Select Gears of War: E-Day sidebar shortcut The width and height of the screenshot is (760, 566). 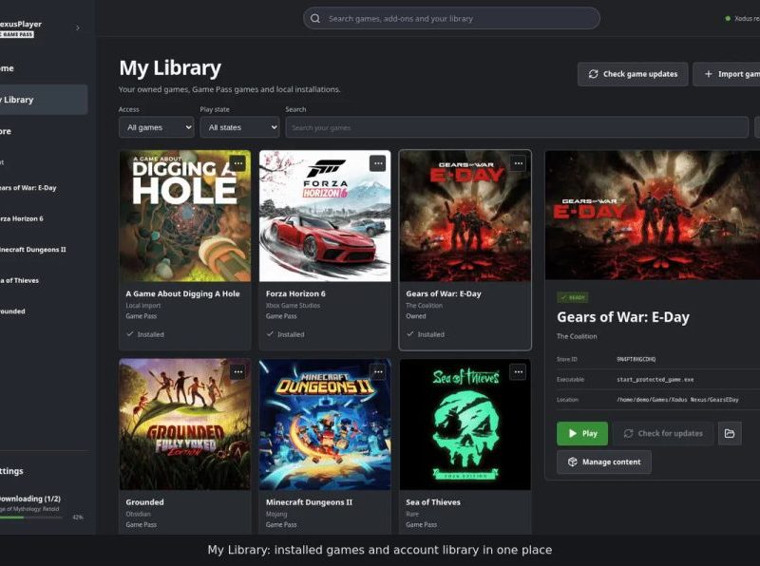click(28, 187)
